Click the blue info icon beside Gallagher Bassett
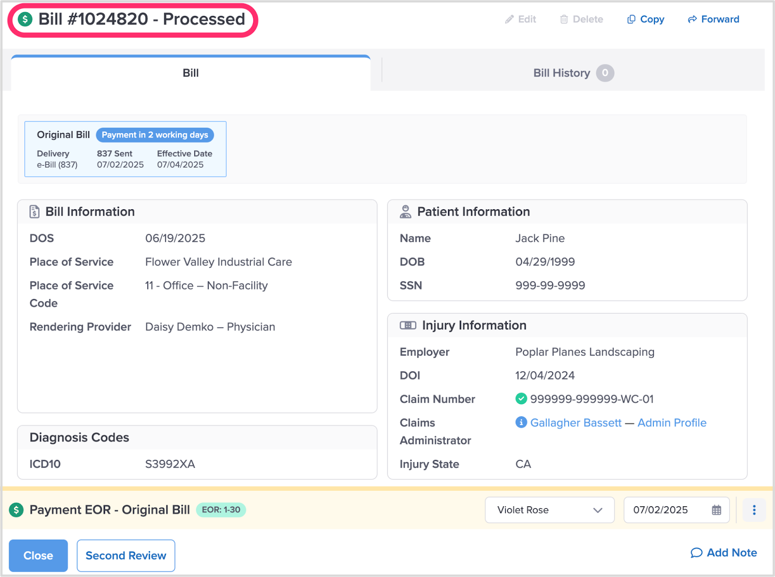This screenshot has width=775, height=577. tap(521, 422)
